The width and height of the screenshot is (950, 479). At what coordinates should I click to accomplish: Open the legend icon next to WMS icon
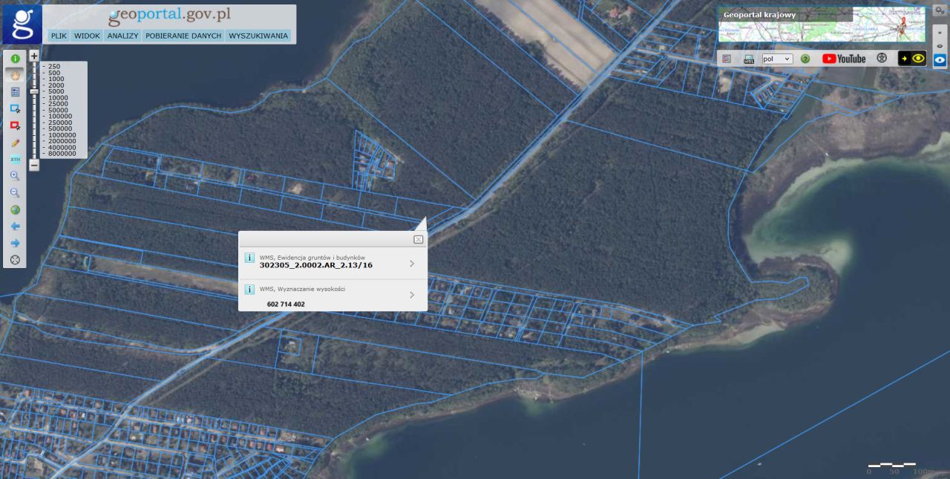pos(727,59)
